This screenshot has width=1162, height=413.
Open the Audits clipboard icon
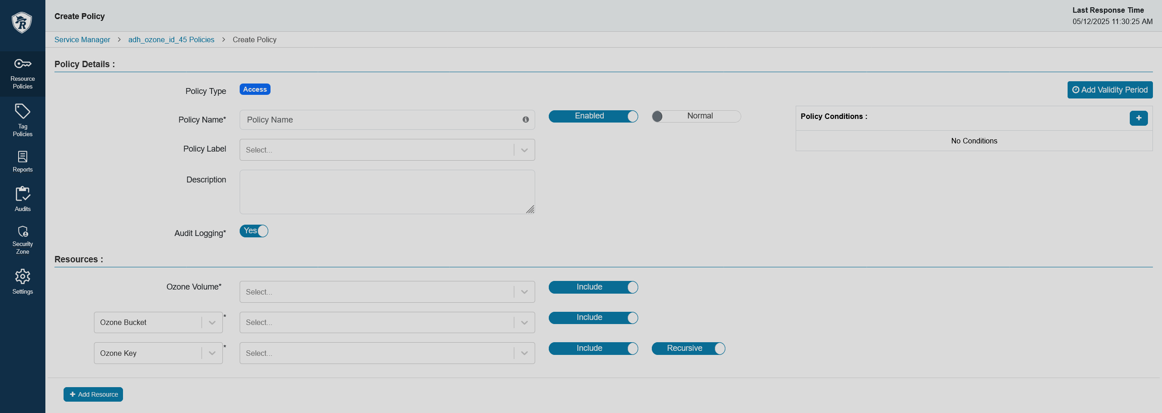click(23, 194)
